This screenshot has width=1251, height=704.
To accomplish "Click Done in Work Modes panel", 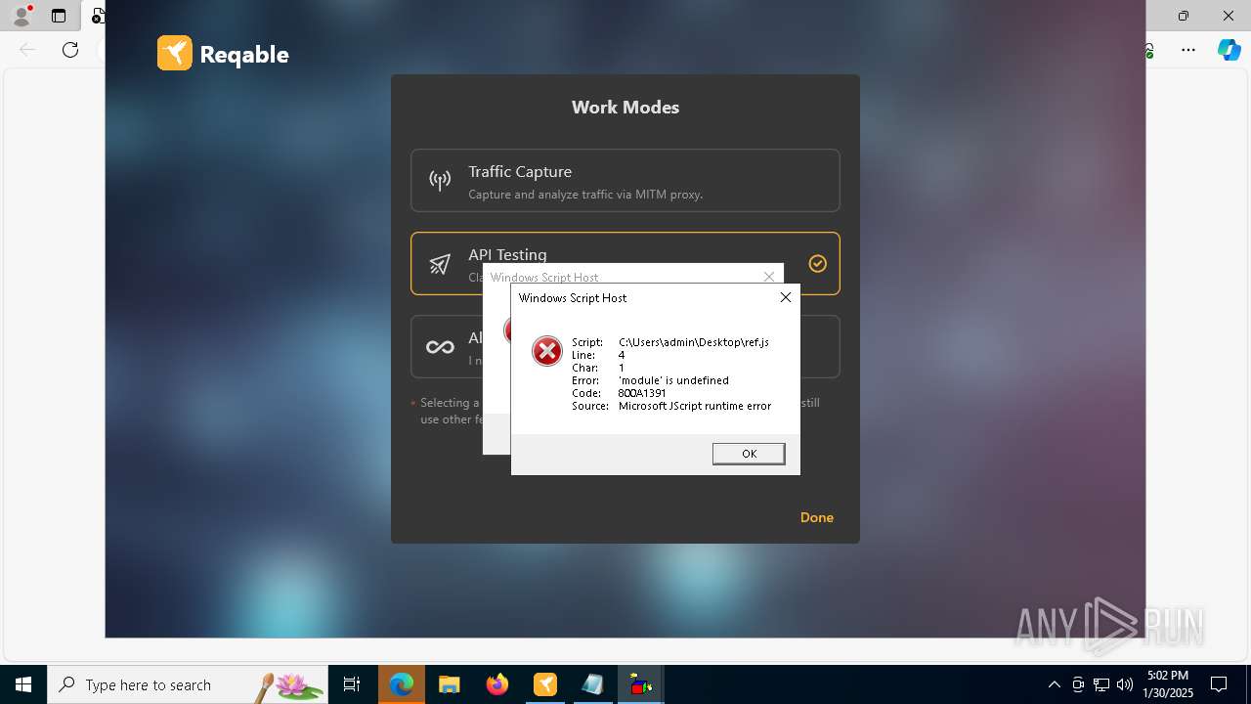I will [817, 517].
